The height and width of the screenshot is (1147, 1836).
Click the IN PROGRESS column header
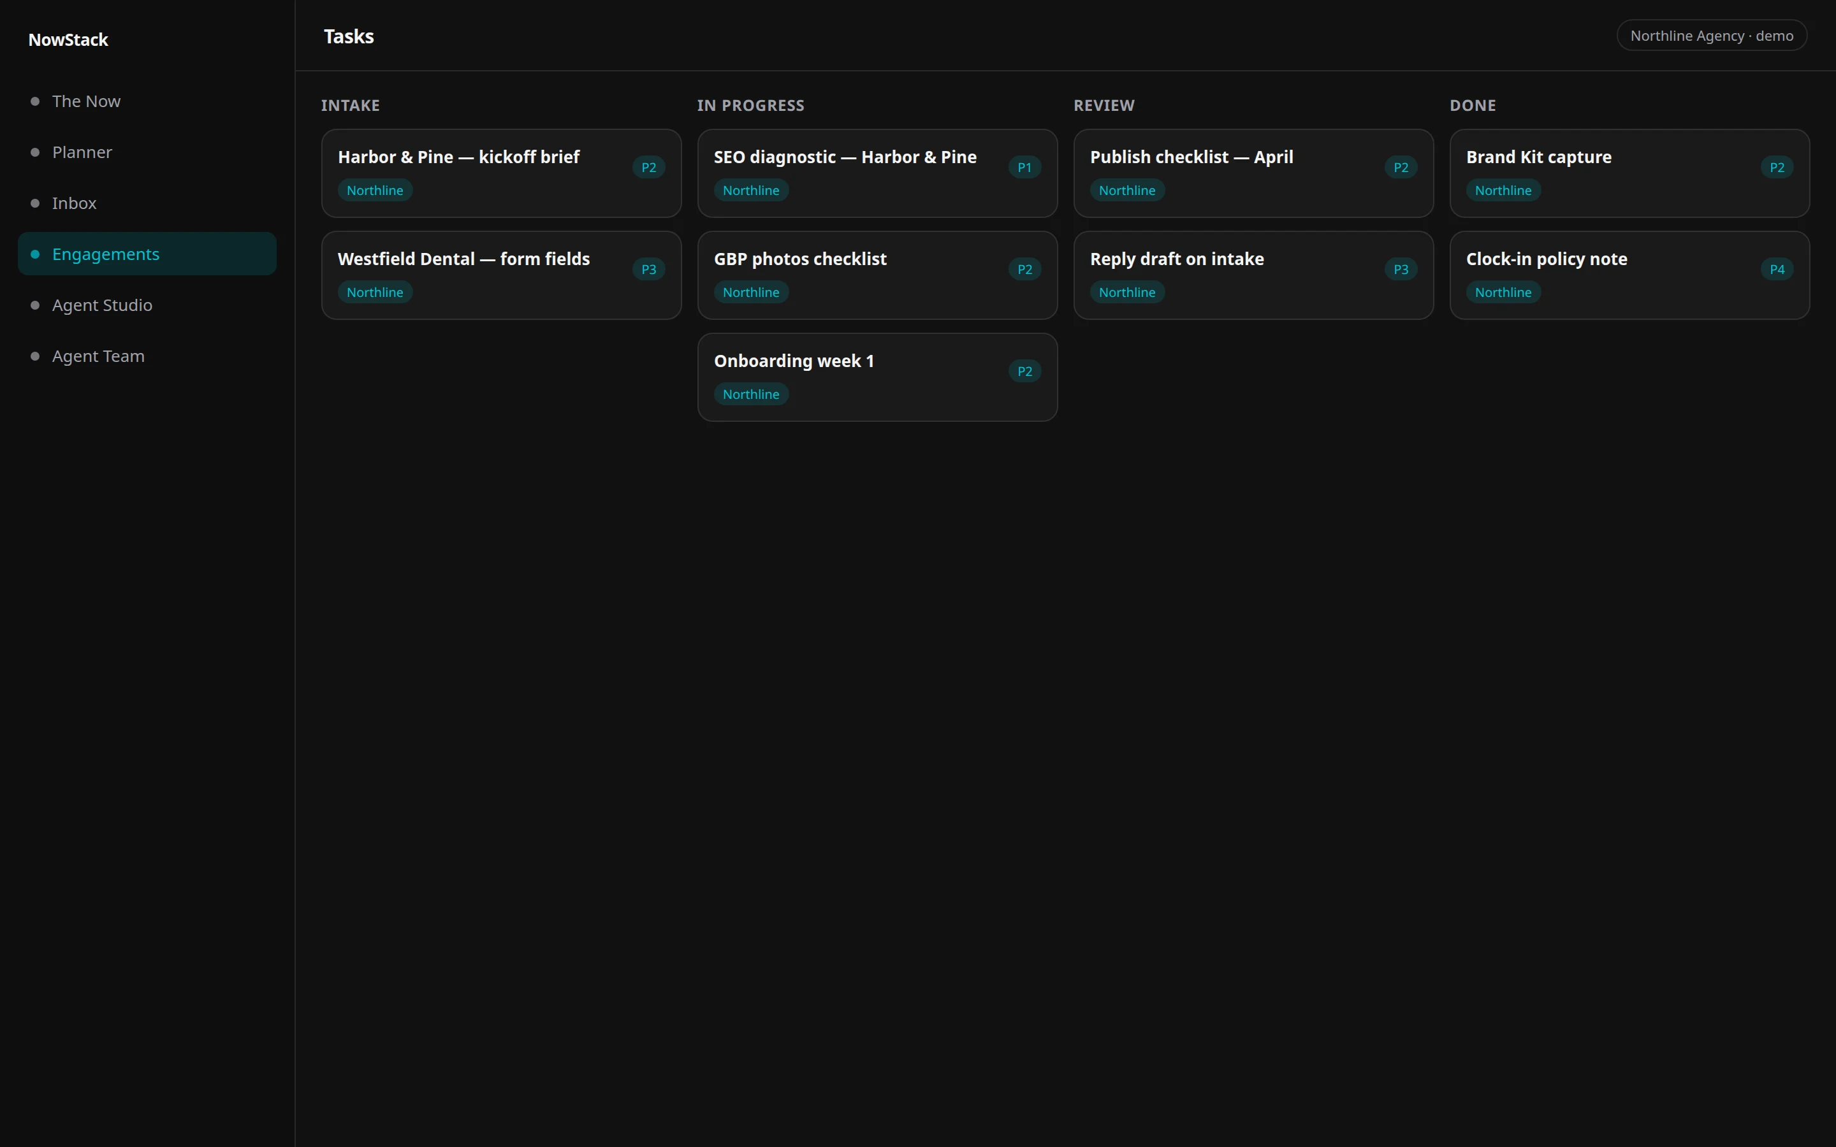click(x=750, y=105)
